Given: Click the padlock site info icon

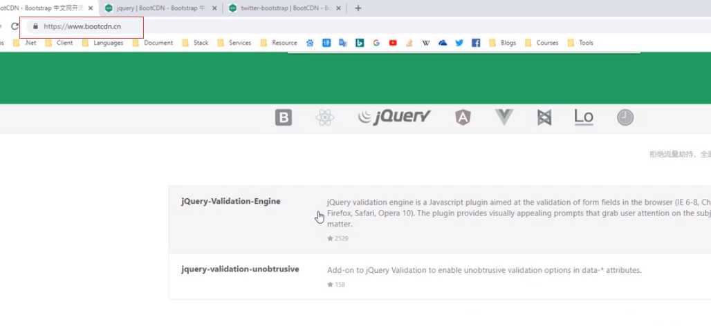Looking at the screenshot, I should pyautogui.click(x=35, y=26).
